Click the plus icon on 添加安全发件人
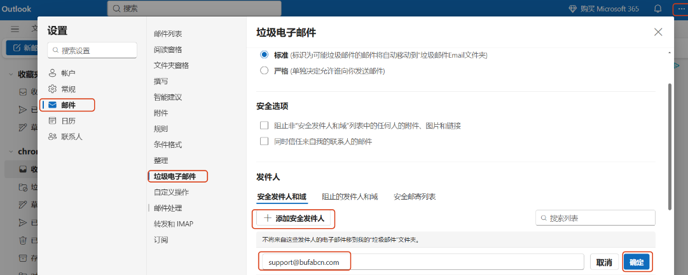This screenshot has height=275, width=688. [267, 219]
